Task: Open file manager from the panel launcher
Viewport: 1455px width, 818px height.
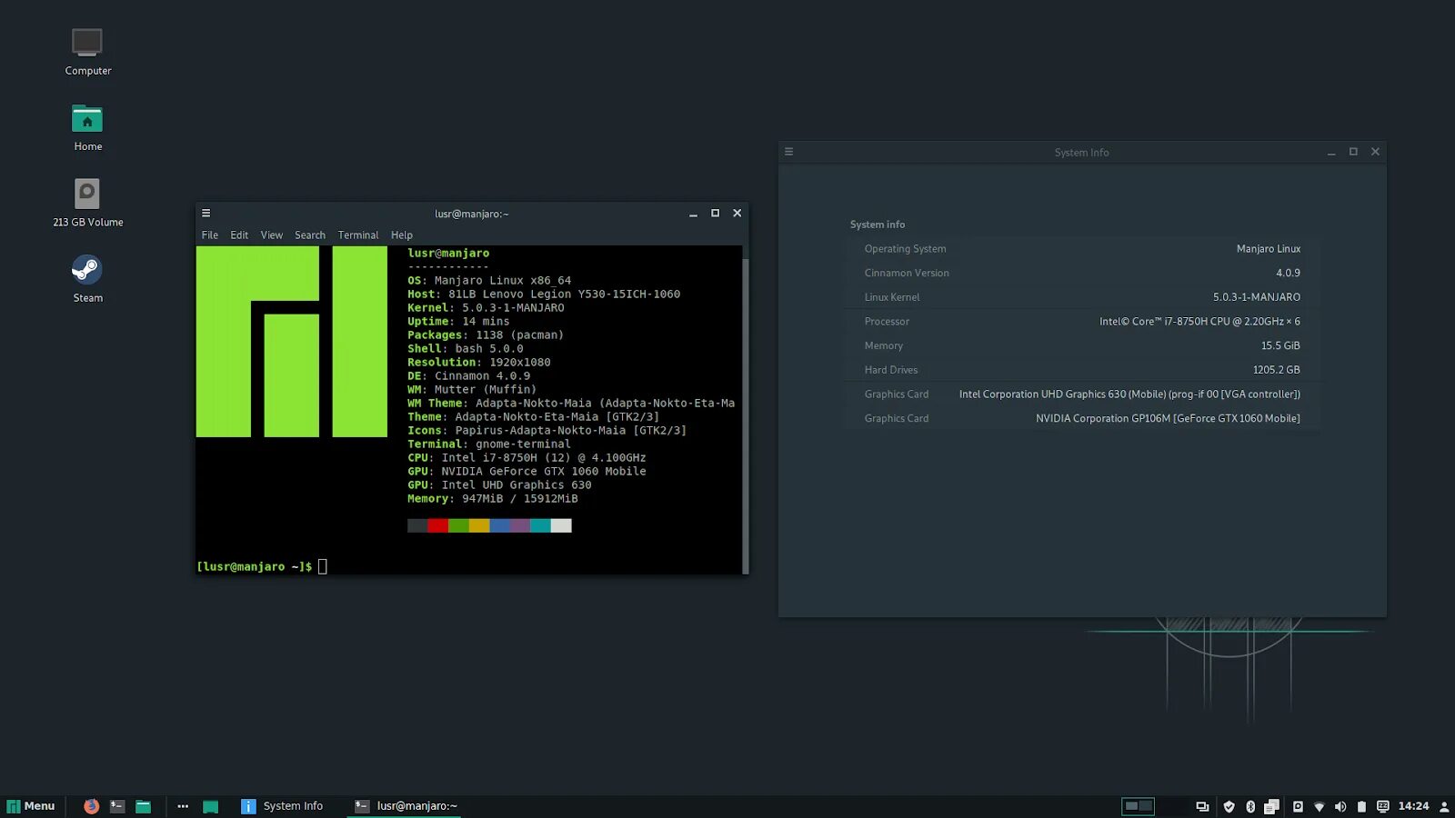Action: (143, 806)
